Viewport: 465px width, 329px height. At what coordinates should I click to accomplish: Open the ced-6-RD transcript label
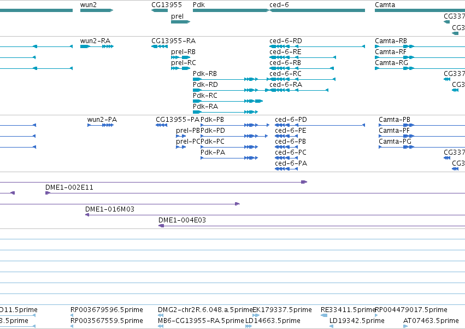[286, 40]
